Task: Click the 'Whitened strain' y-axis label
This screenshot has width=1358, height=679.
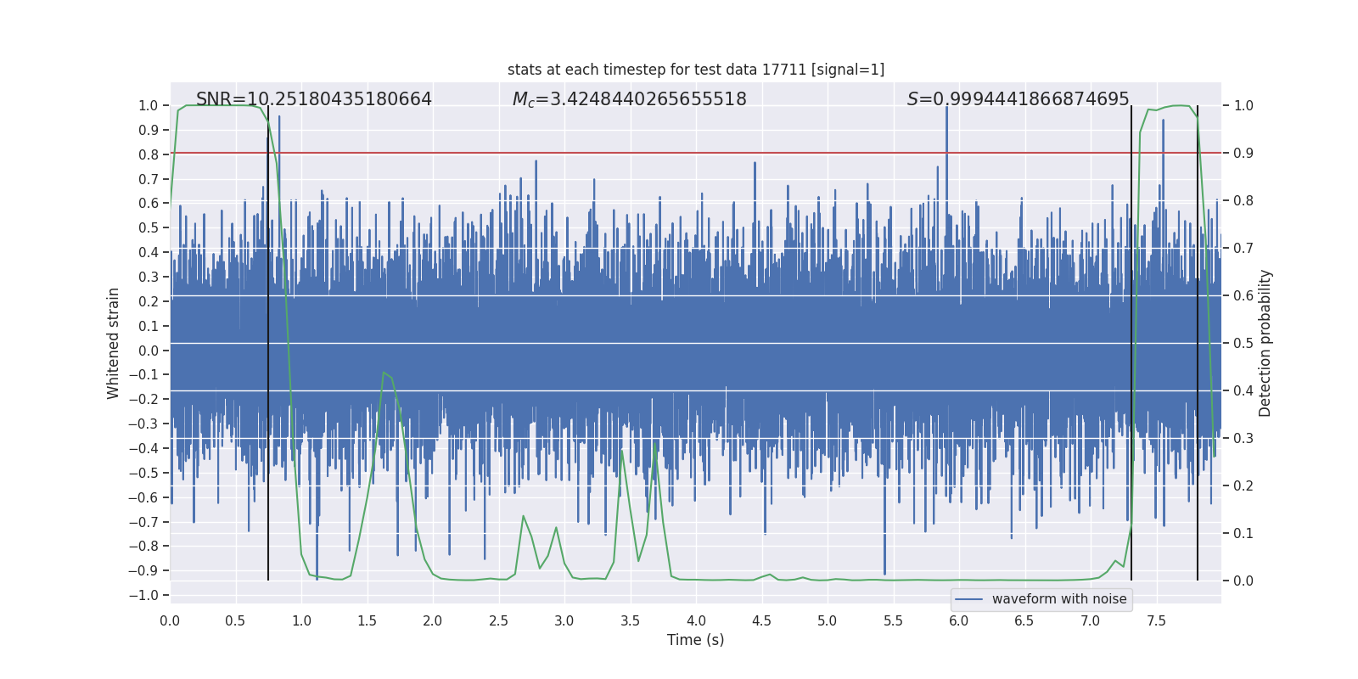Action: pos(113,343)
